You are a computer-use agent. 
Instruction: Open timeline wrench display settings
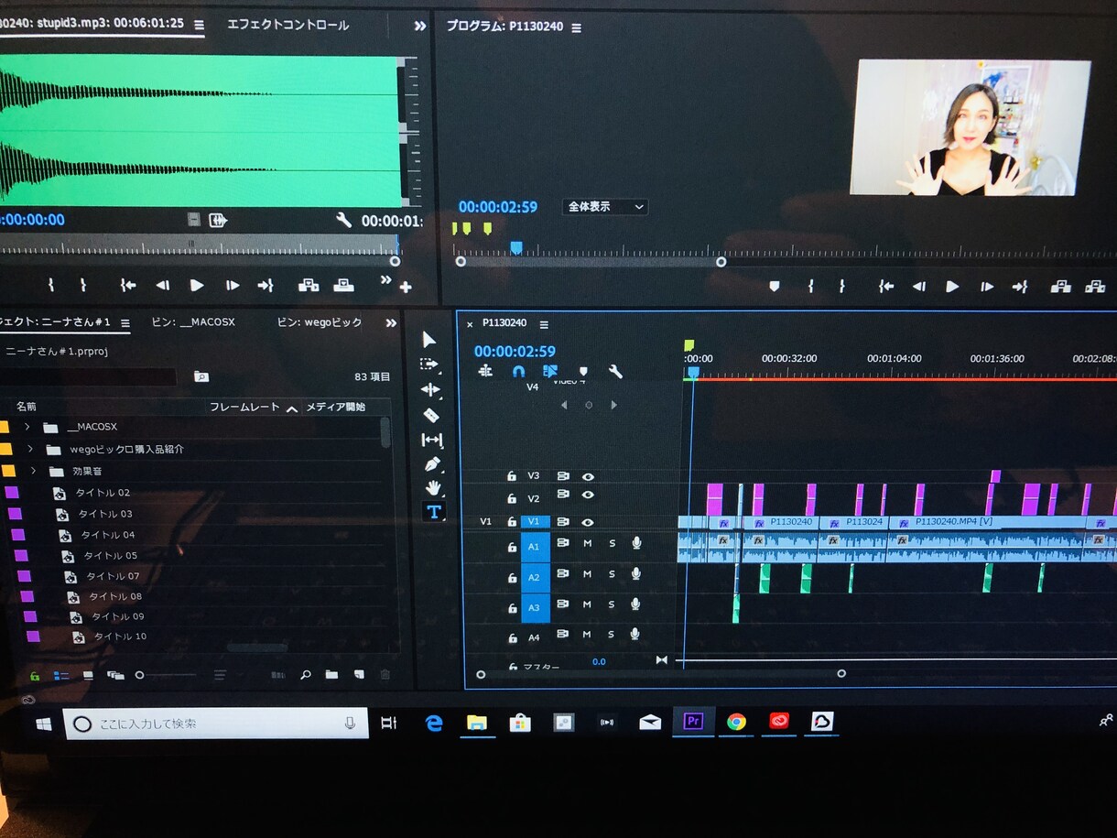(x=615, y=371)
